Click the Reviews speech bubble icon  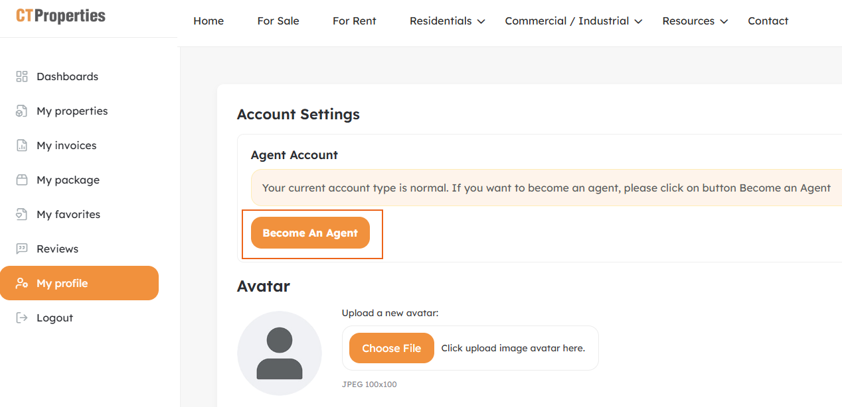point(22,249)
